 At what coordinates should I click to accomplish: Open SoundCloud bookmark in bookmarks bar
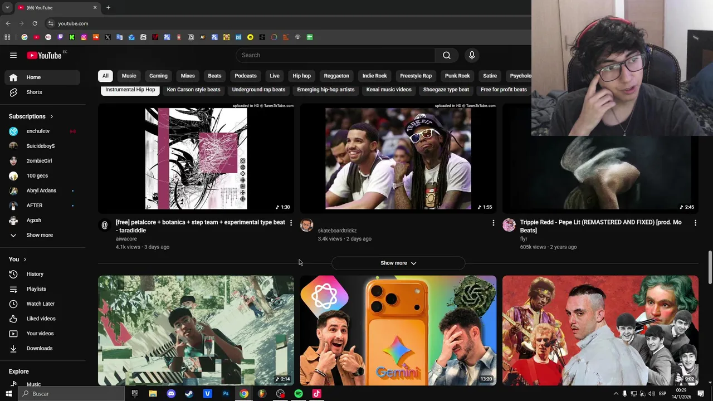click(x=96, y=37)
